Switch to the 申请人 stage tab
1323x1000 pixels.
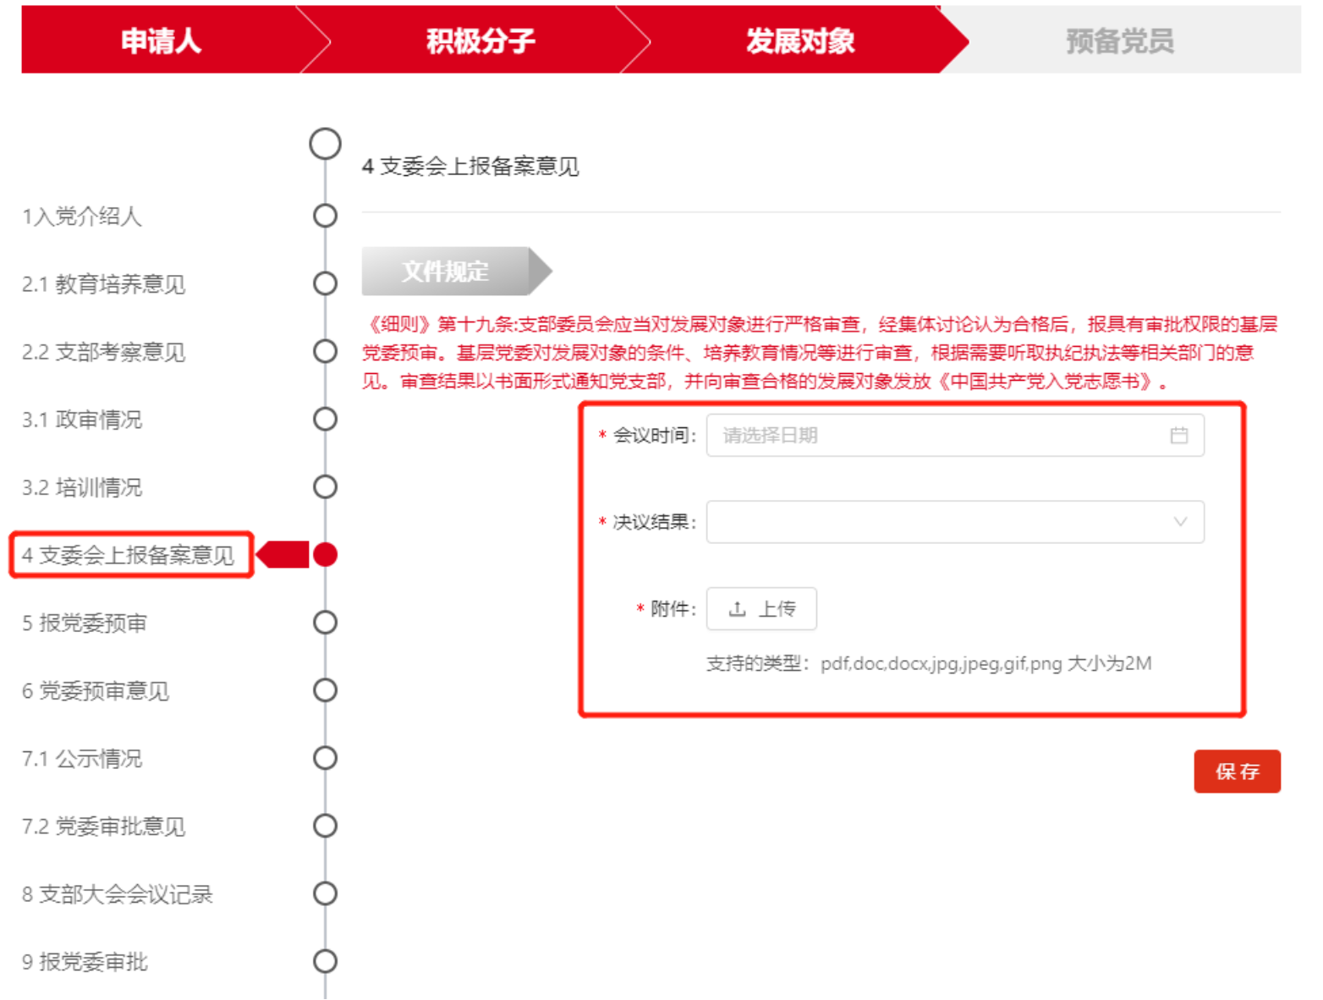[x=161, y=41]
